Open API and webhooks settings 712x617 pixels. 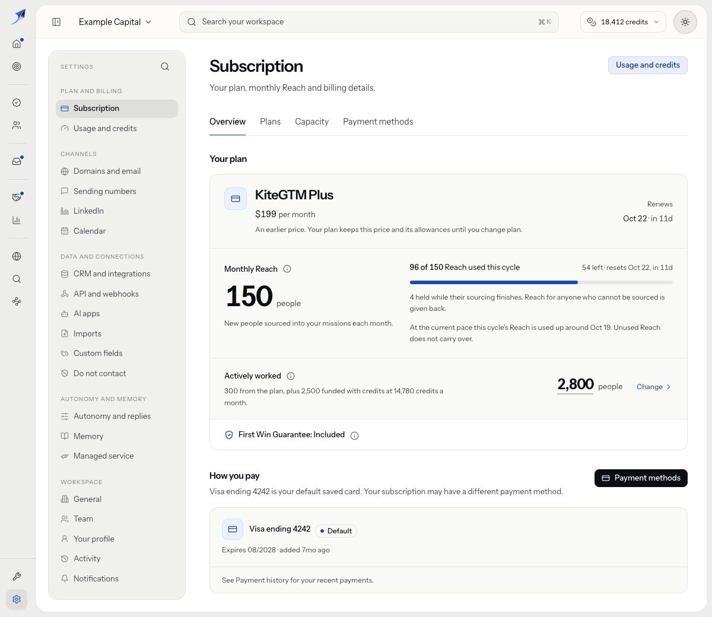coord(117,294)
